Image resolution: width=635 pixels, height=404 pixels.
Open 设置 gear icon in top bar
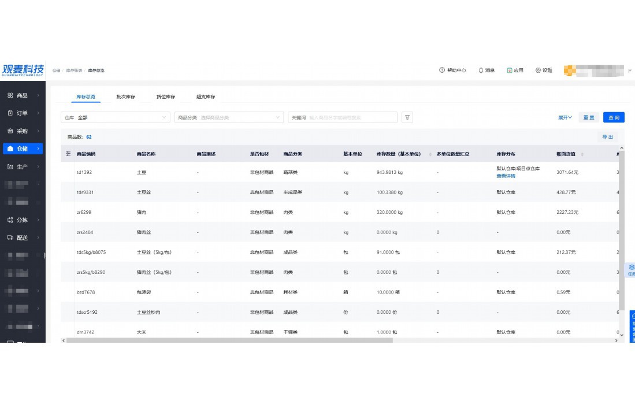pyautogui.click(x=538, y=71)
